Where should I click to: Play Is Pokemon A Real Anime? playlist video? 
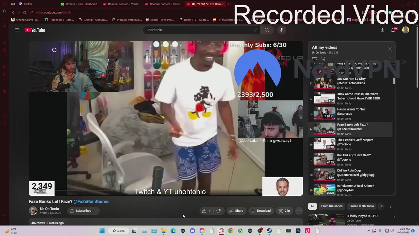pos(350,190)
